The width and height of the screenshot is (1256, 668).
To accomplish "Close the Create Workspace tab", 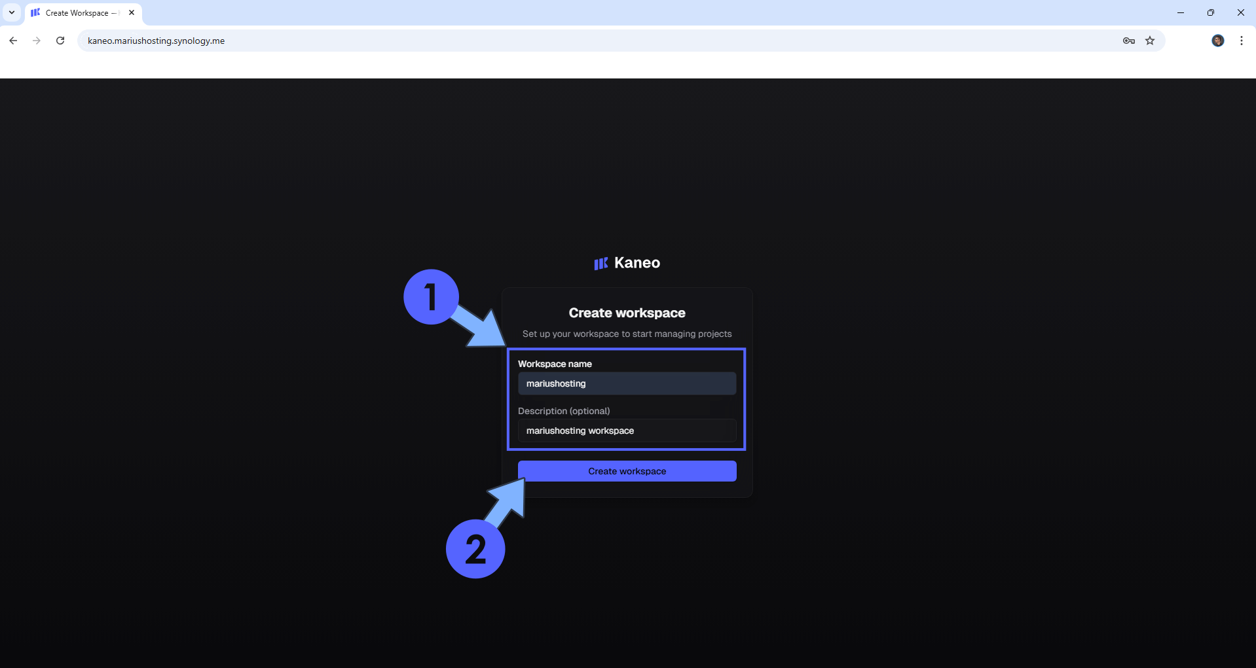I will click(132, 12).
